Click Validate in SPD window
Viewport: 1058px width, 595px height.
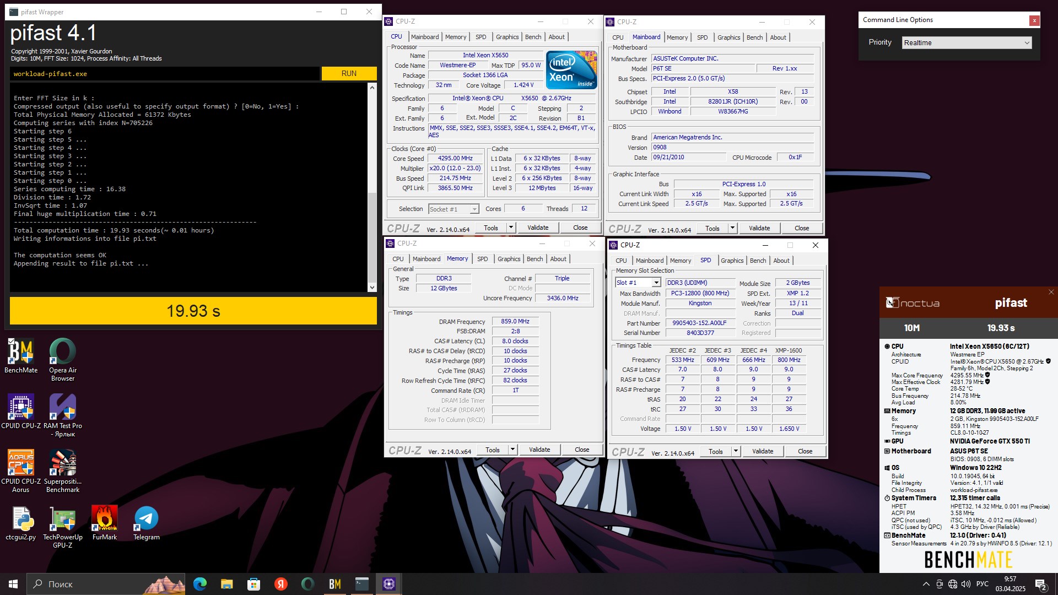point(763,451)
